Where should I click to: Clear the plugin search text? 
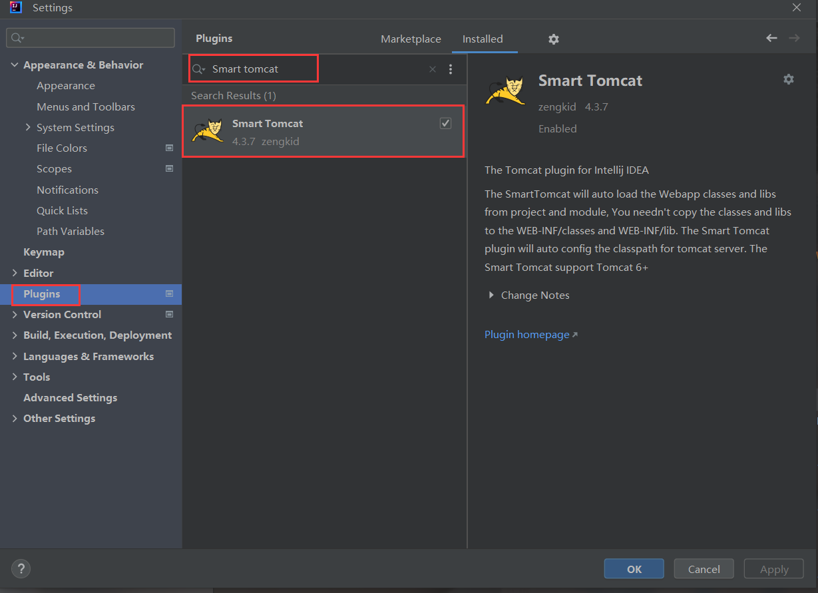pyautogui.click(x=433, y=69)
